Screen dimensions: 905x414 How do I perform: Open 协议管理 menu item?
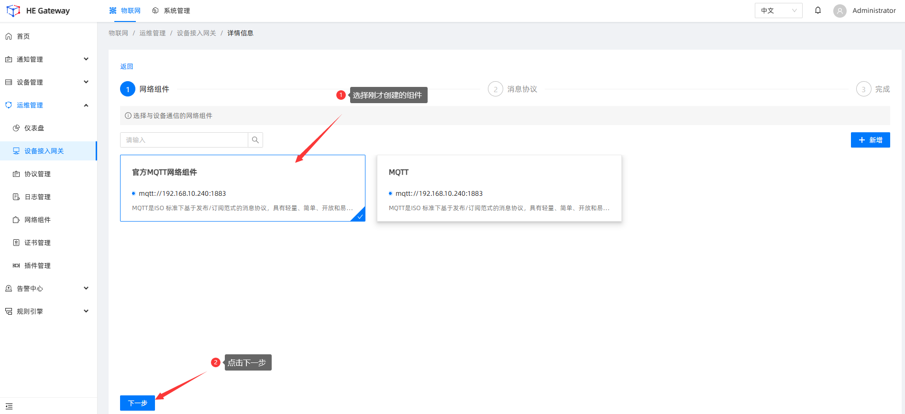click(x=48, y=174)
